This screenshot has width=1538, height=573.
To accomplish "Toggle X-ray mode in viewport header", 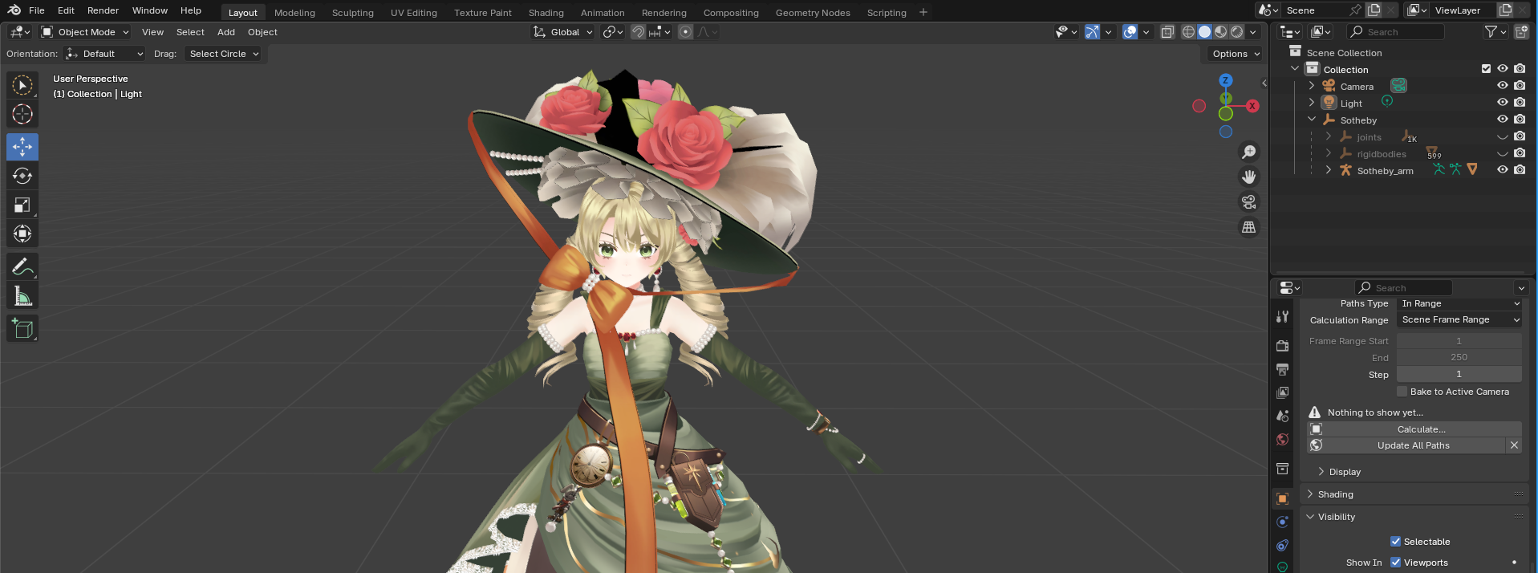I will click(x=1167, y=32).
